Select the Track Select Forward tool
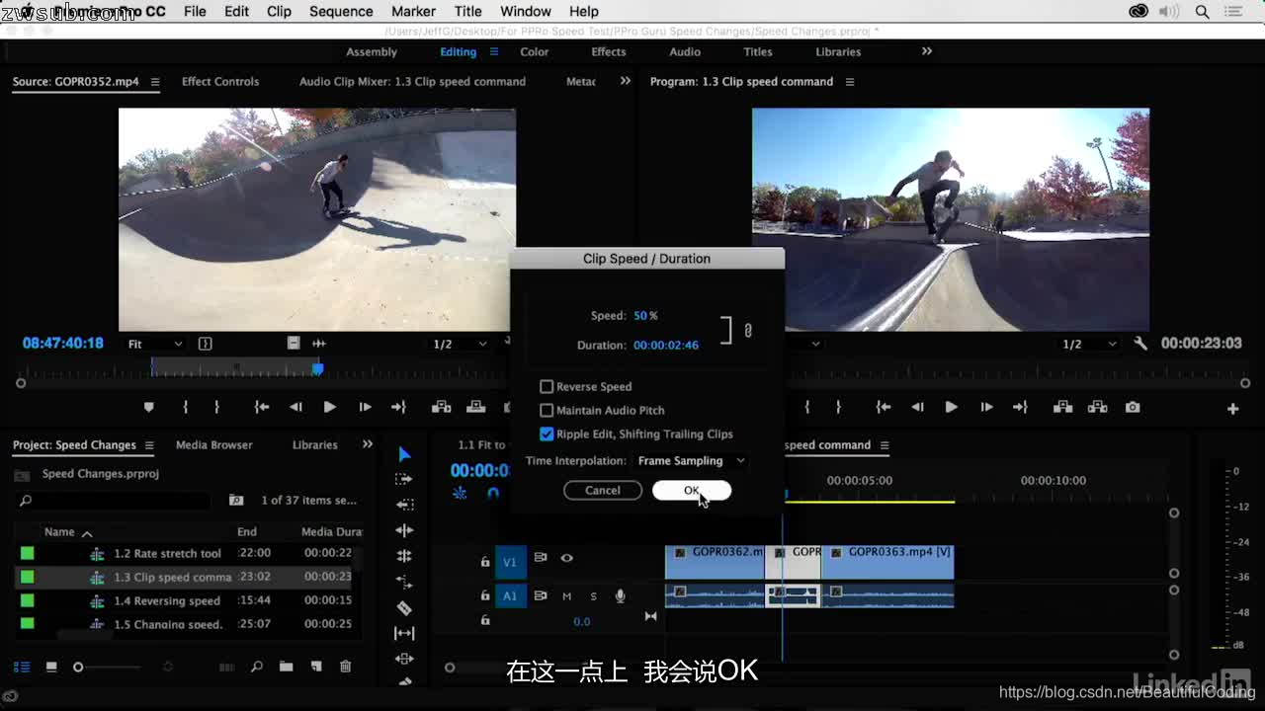This screenshot has height=711, width=1265. point(404,479)
